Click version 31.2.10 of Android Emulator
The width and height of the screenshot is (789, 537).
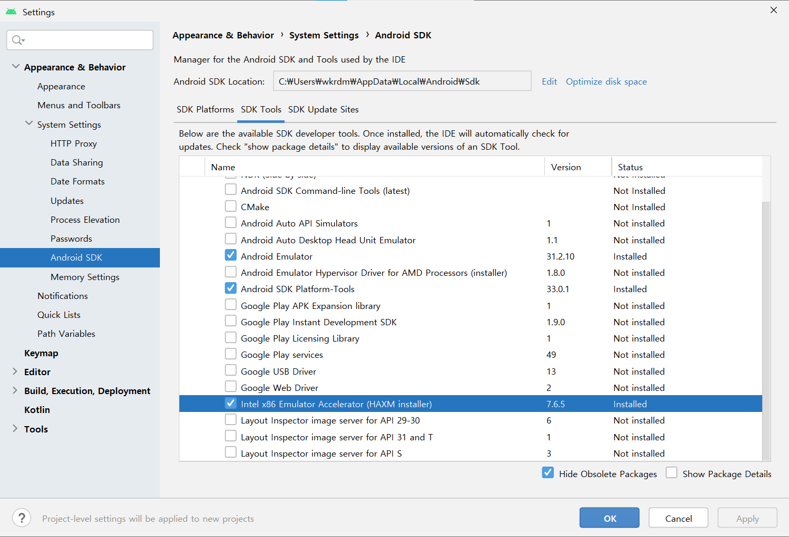pos(561,256)
